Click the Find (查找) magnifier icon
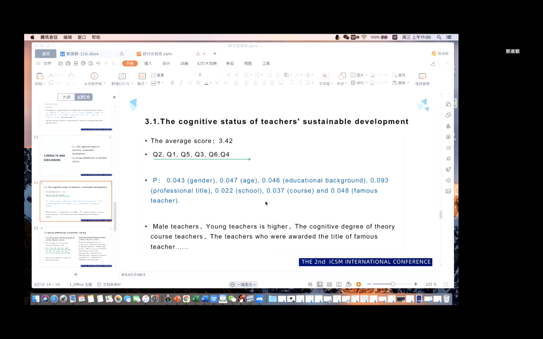 pyautogui.click(x=395, y=75)
